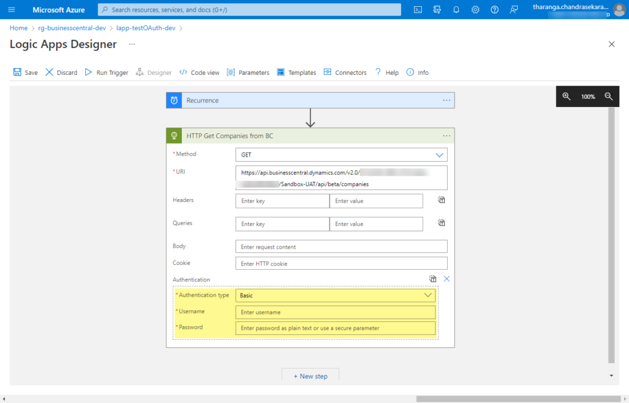The height and width of the screenshot is (403, 629).
Task: Open designer Help in toolbar
Action: coord(387,72)
